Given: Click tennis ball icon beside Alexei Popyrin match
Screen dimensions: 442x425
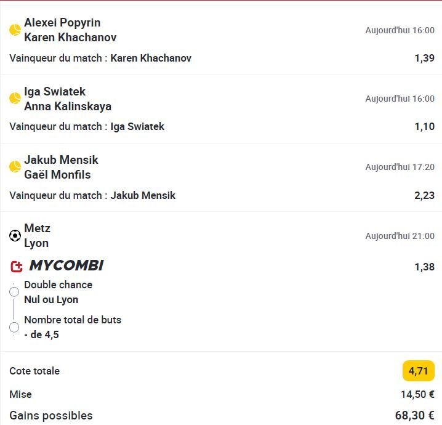Looking at the screenshot, I should (x=15, y=30).
